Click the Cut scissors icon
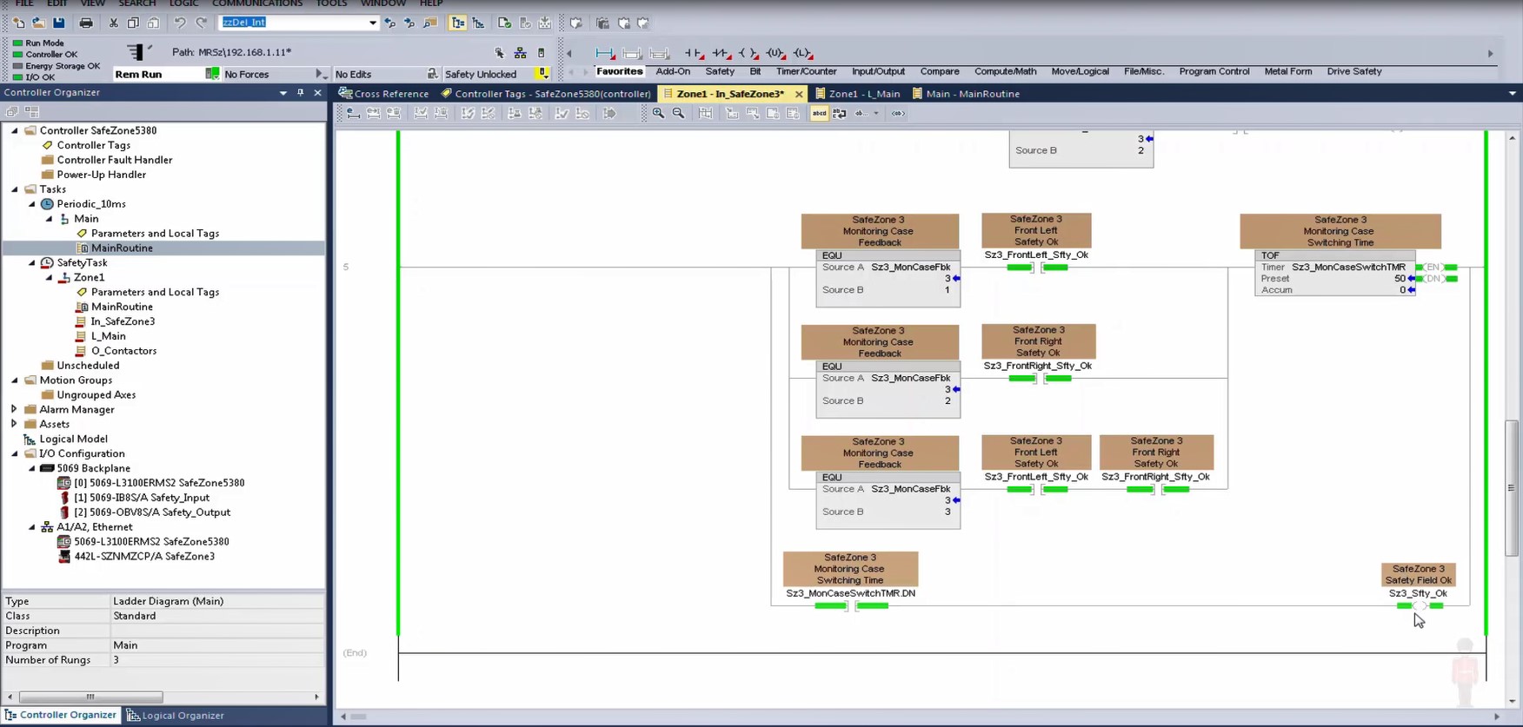Image resolution: width=1523 pixels, height=727 pixels. pyautogui.click(x=113, y=23)
